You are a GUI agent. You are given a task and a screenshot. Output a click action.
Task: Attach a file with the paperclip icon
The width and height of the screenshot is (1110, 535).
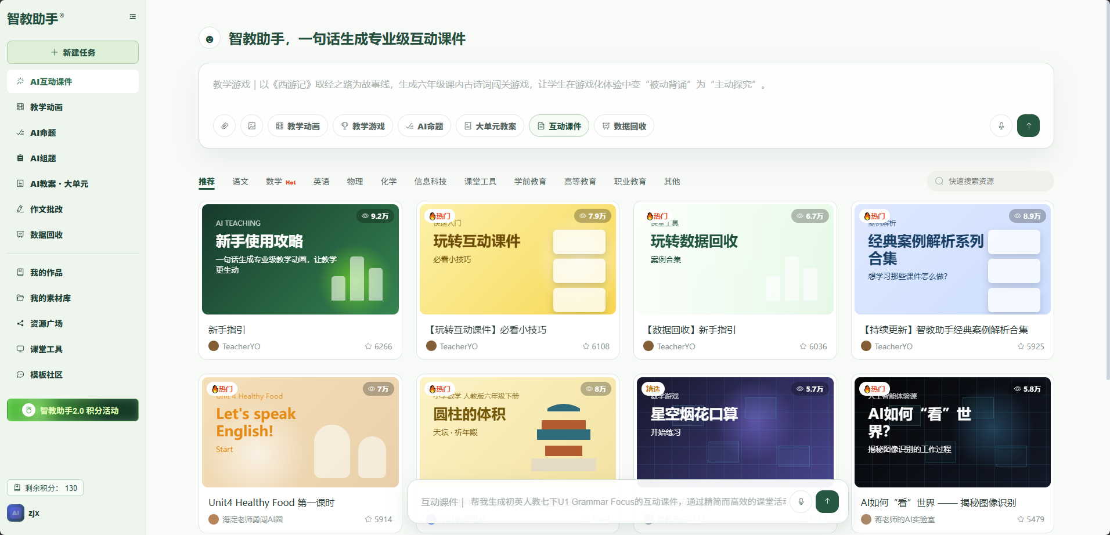225,126
